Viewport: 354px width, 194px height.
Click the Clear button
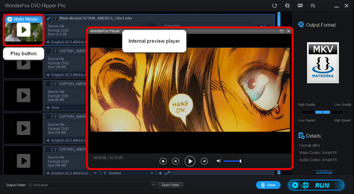pos(268,185)
